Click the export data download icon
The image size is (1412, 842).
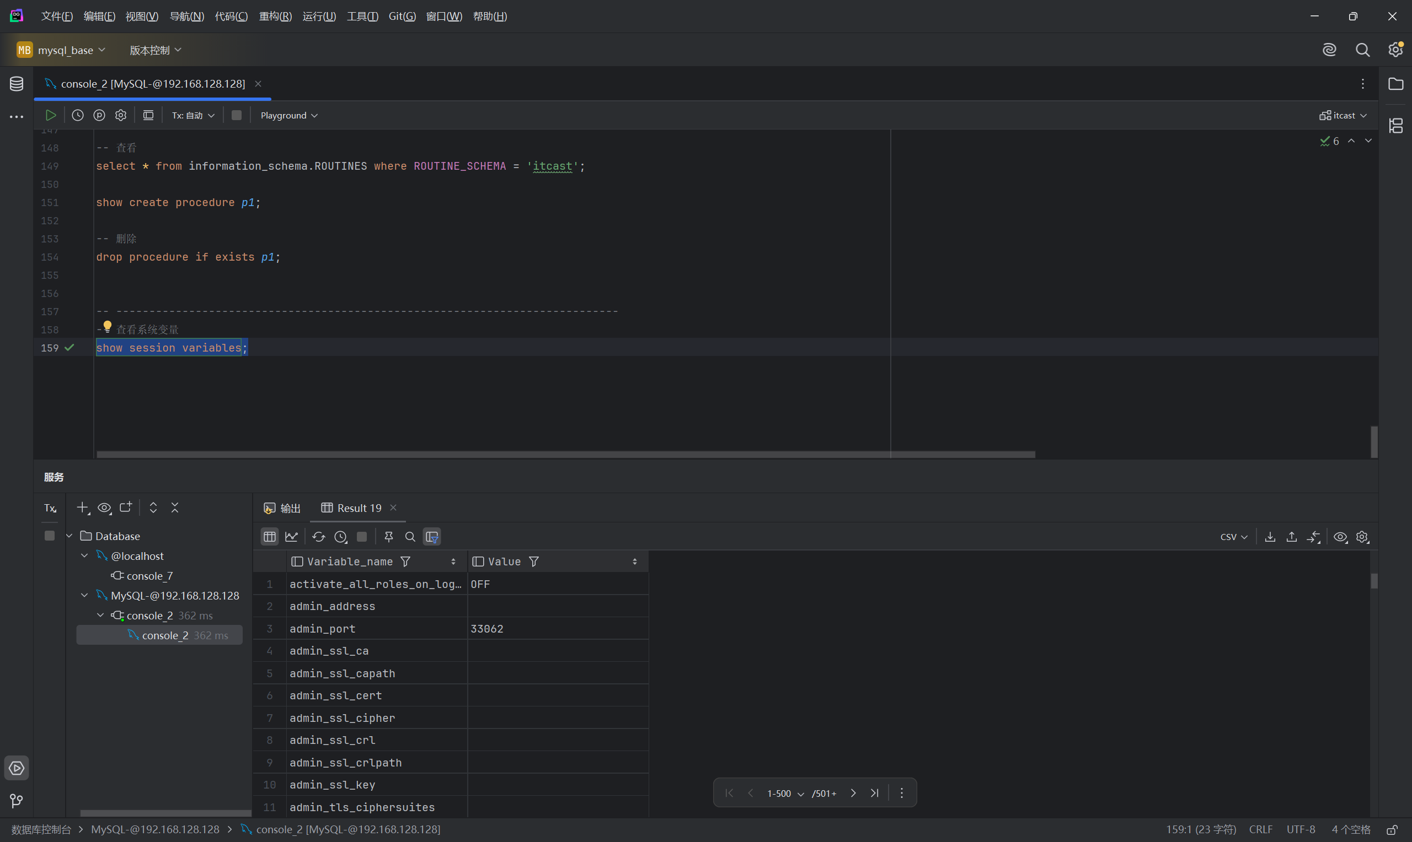[x=1270, y=537]
